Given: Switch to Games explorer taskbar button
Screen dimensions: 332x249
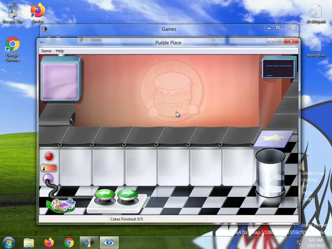Looking at the screenshot, I should [x=89, y=243].
